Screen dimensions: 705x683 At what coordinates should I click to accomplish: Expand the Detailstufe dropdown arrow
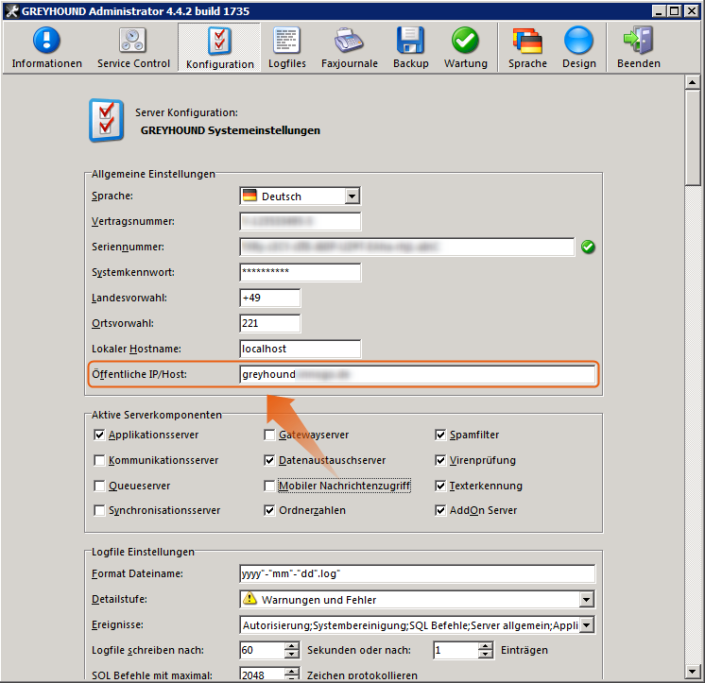[586, 599]
